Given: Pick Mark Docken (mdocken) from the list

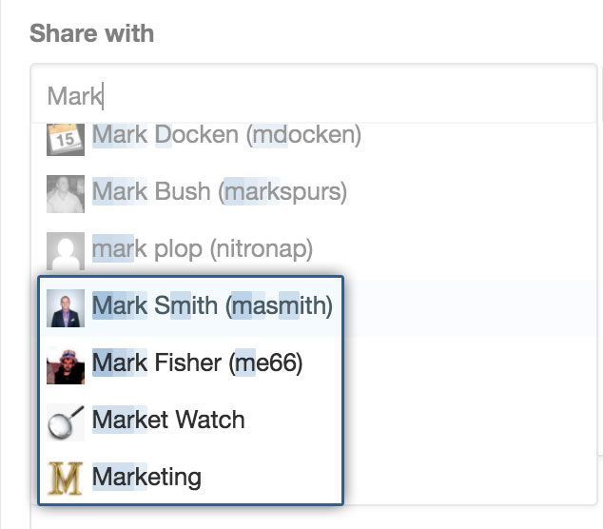Looking at the screenshot, I should click(226, 135).
